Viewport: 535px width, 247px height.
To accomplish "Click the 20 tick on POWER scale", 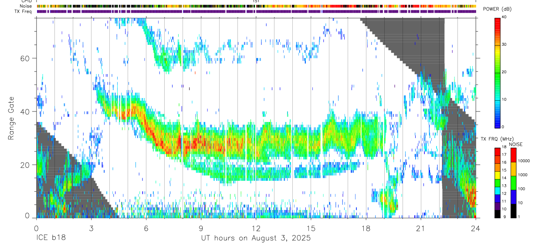I will [505, 72].
